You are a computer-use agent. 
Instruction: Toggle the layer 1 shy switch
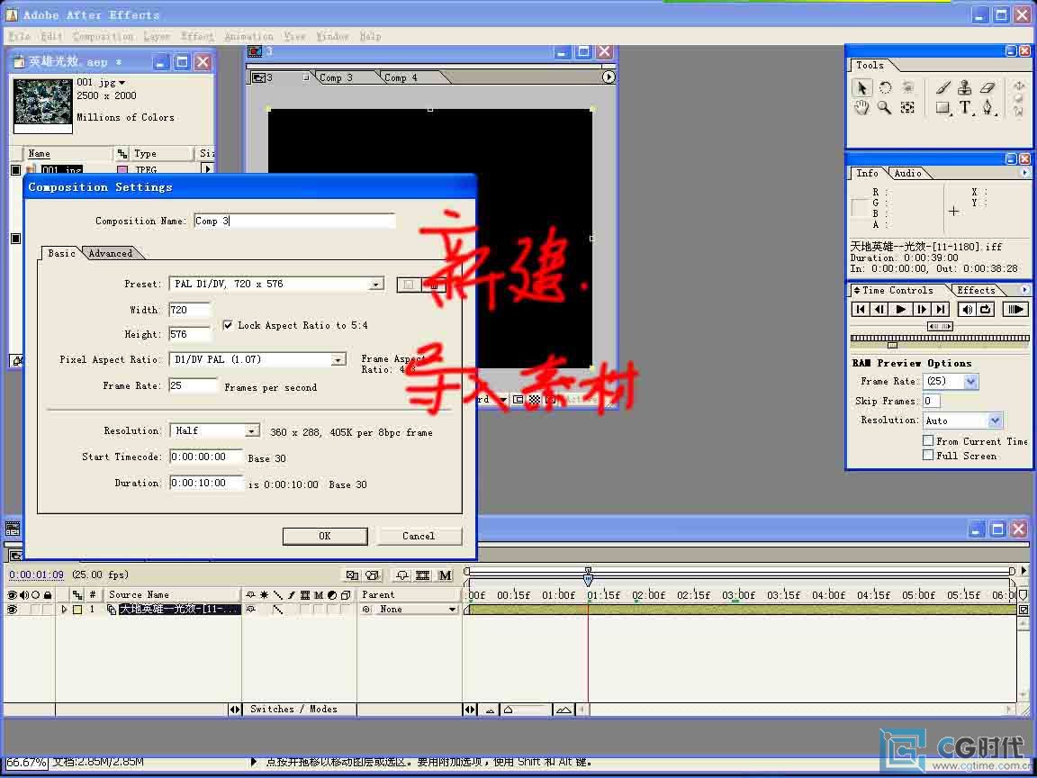[x=250, y=610]
